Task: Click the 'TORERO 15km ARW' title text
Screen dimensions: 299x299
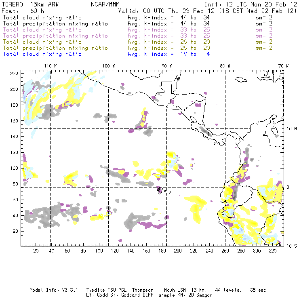Action: (x=30, y=4)
